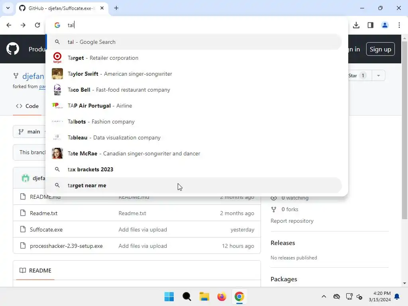This screenshot has height=306, width=408.
Task: Open Firefox from the taskbar
Action: coord(222,296)
